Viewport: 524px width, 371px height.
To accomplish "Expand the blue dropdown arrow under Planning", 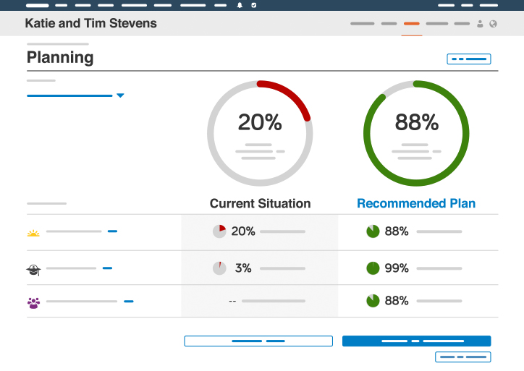I will coord(120,95).
